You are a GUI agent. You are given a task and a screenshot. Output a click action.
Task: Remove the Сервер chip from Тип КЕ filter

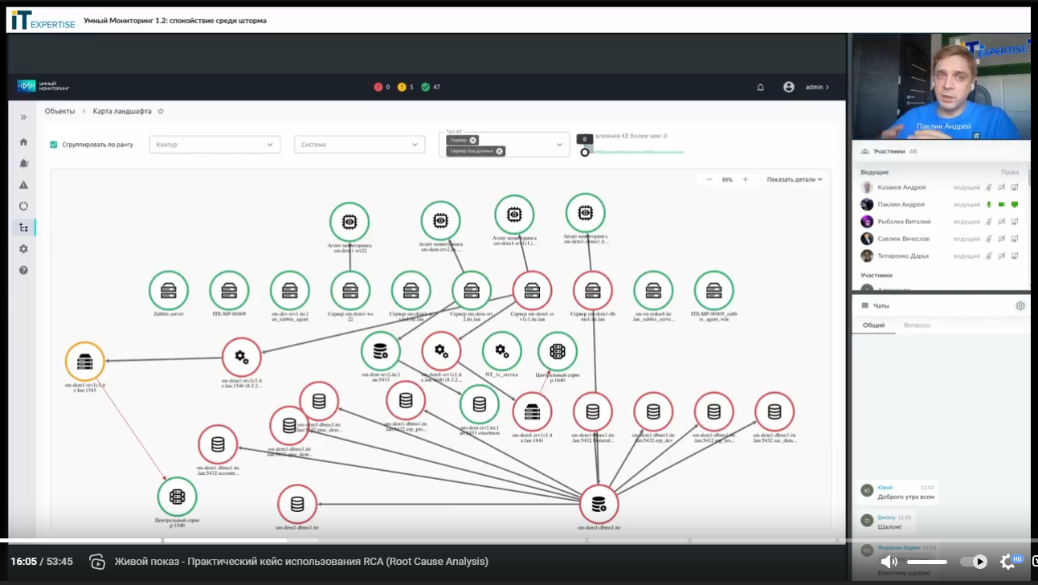[x=473, y=140]
